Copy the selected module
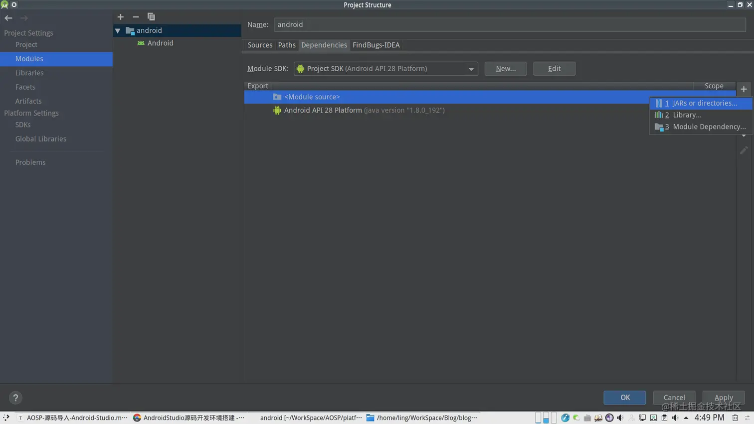Viewport: 754px width, 424px height. point(151,17)
